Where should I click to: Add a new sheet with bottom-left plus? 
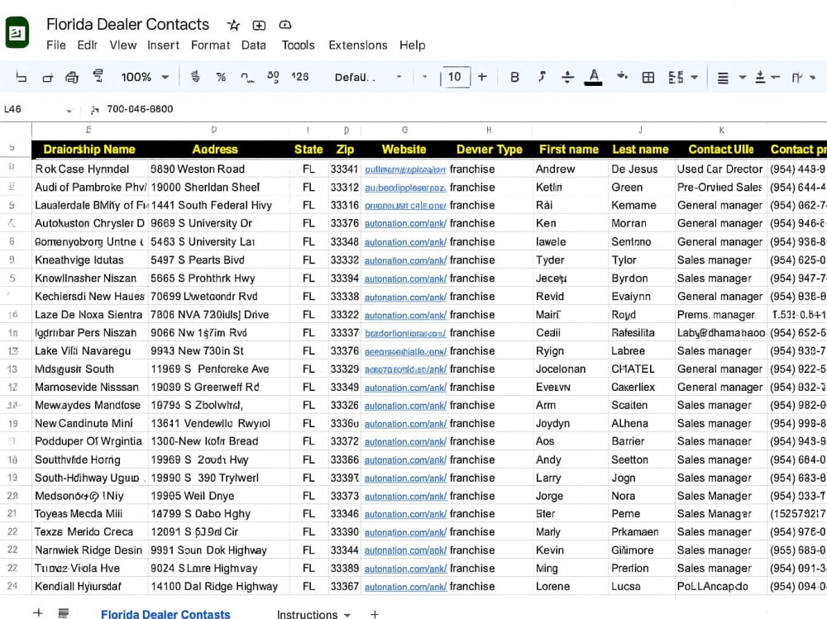pos(38,612)
